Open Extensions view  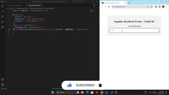[x=3, y=27]
